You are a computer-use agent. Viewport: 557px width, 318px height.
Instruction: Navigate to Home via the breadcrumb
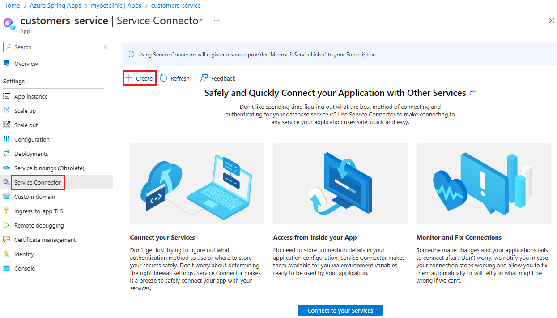11,5
